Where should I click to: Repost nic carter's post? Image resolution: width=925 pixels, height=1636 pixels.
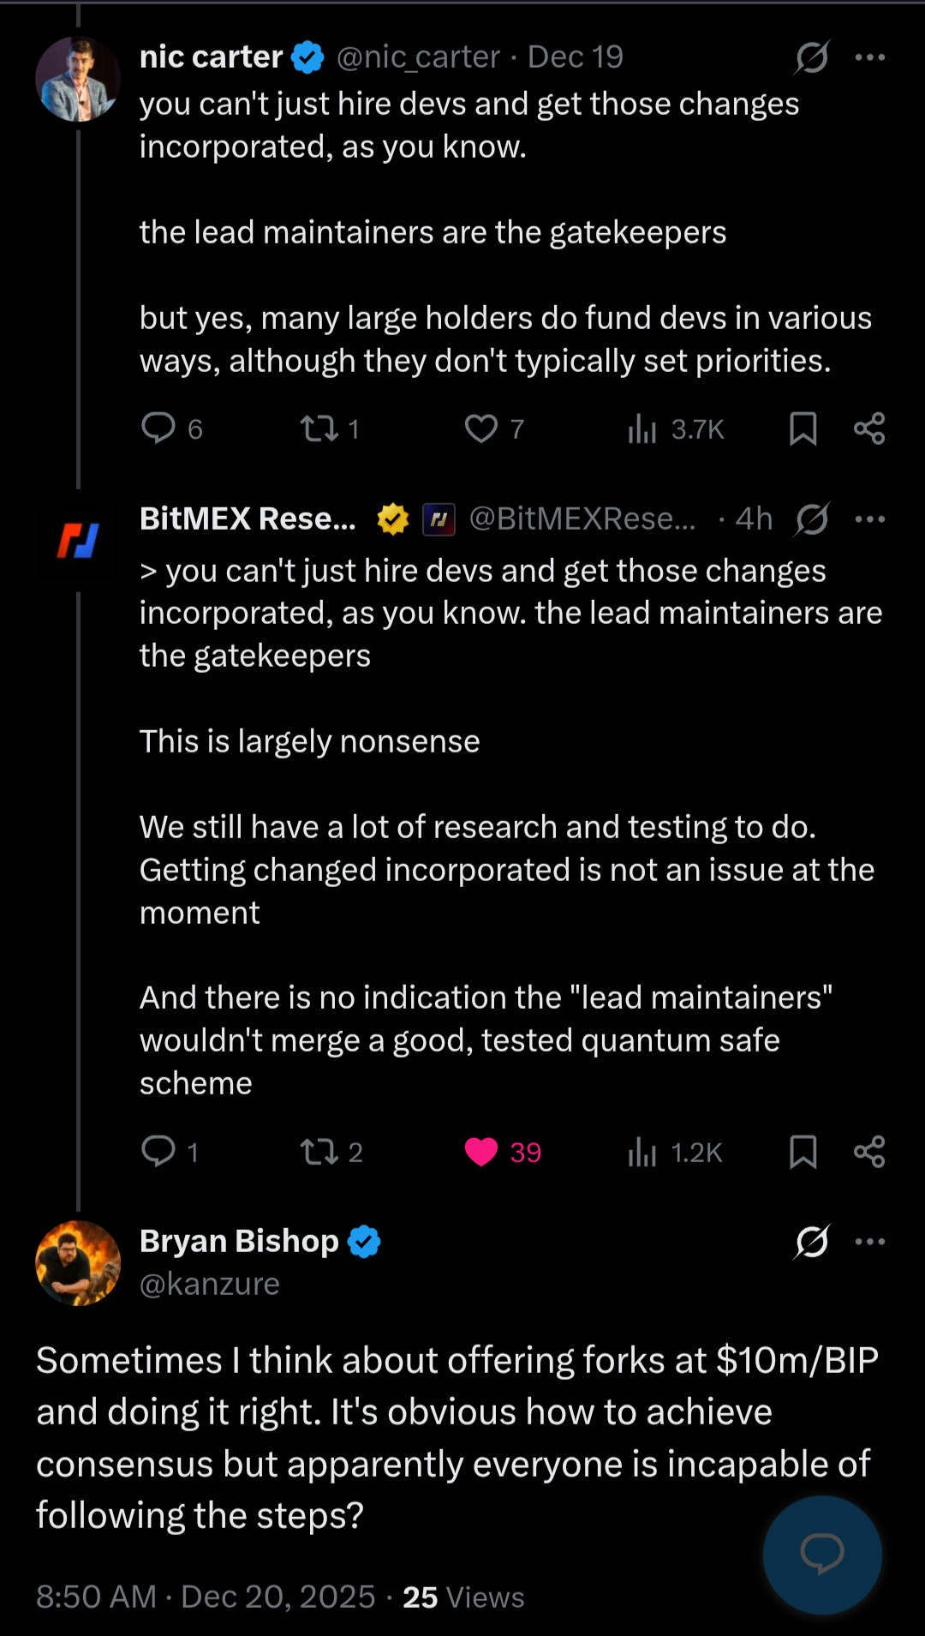click(319, 428)
